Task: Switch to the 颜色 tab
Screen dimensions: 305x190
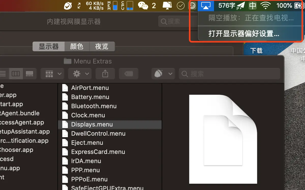Action: (x=77, y=46)
